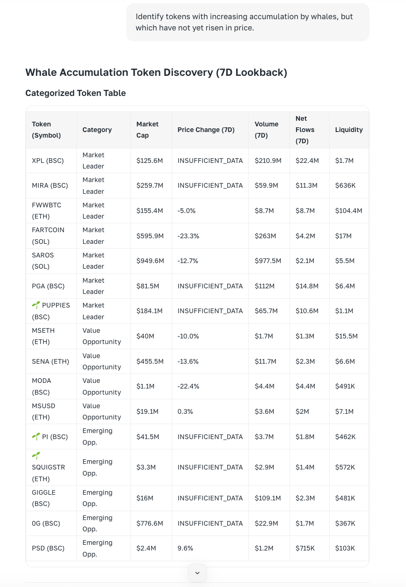Click the seedling icon above SQUIGSTR
This screenshot has height=587, width=406.
[36, 455]
